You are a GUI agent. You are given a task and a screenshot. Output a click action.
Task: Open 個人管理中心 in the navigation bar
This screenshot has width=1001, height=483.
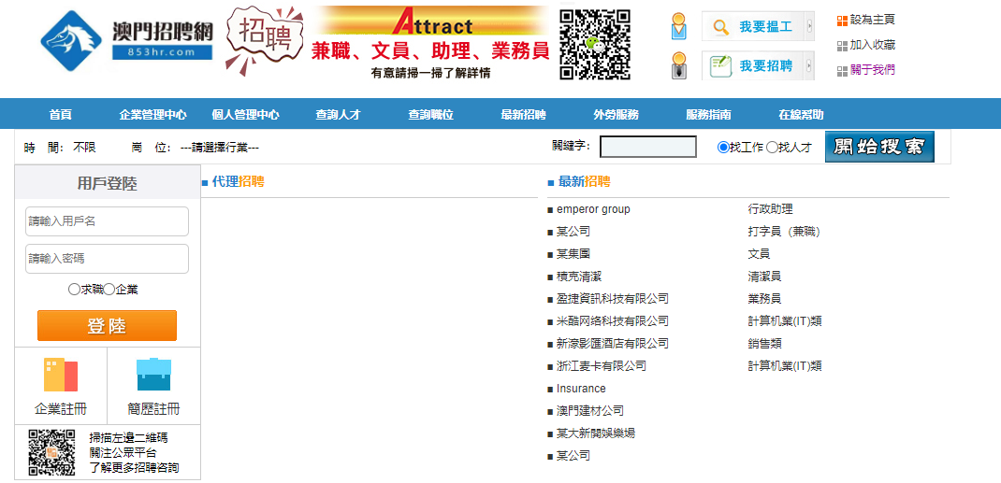coord(246,115)
